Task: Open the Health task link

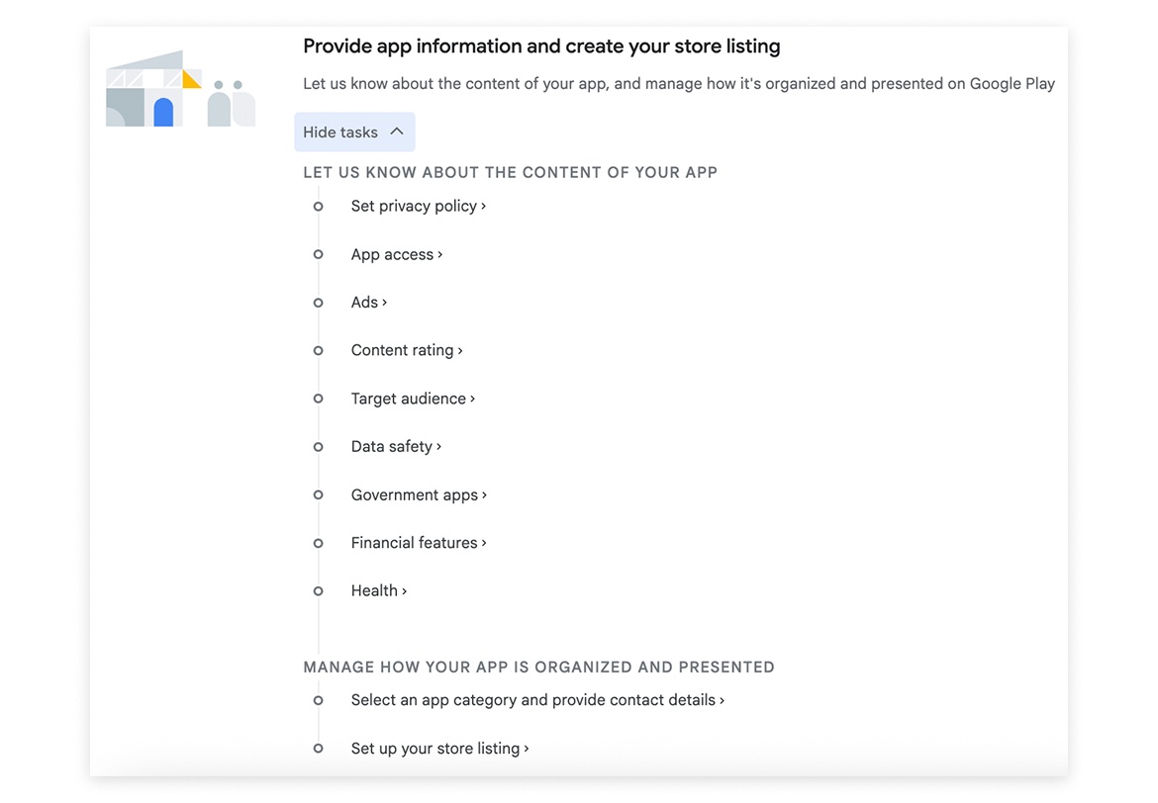Action: (378, 590)
